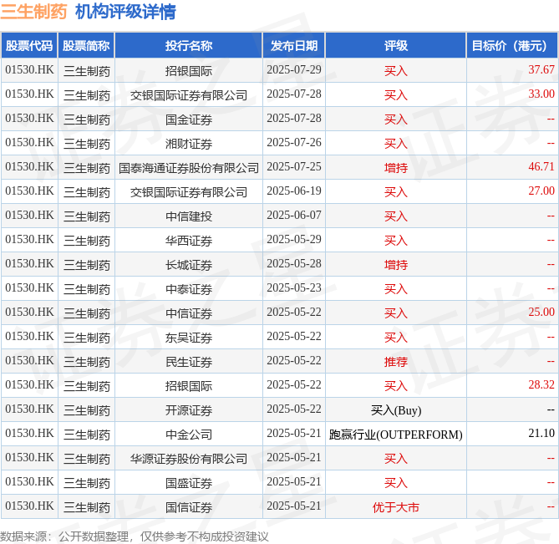Select the 民生证券 cell
Screen dimensions: 559x544
[189, 362]
